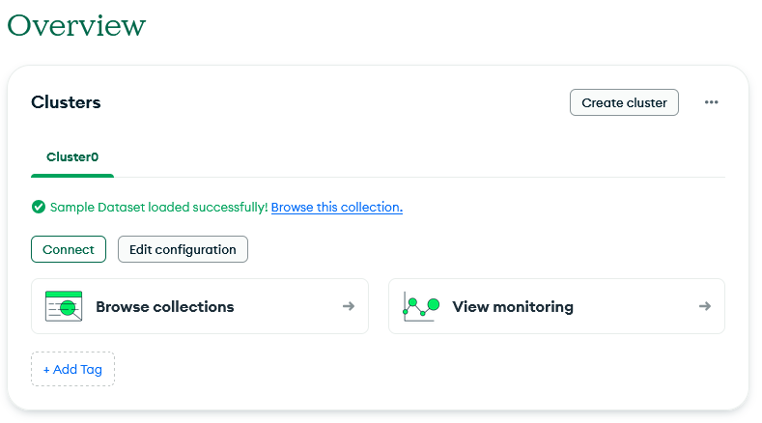Click the 'Sample Dataset loaded successfully!' message
Viewport: 762px width, 423px height.
(158, 207)
